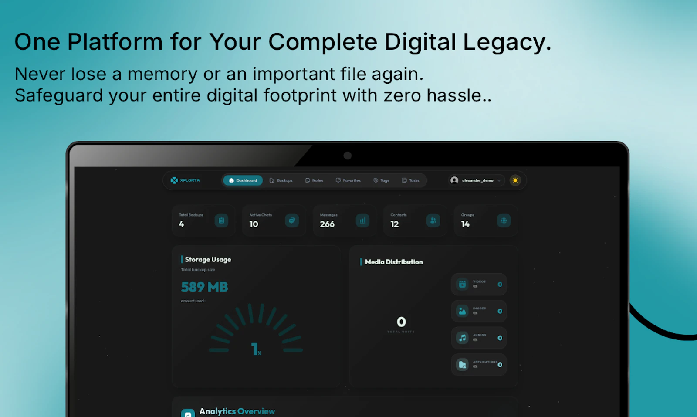Click the Audios music note icon
Viewport: 697px width, 417px height.
pos(462,338)
